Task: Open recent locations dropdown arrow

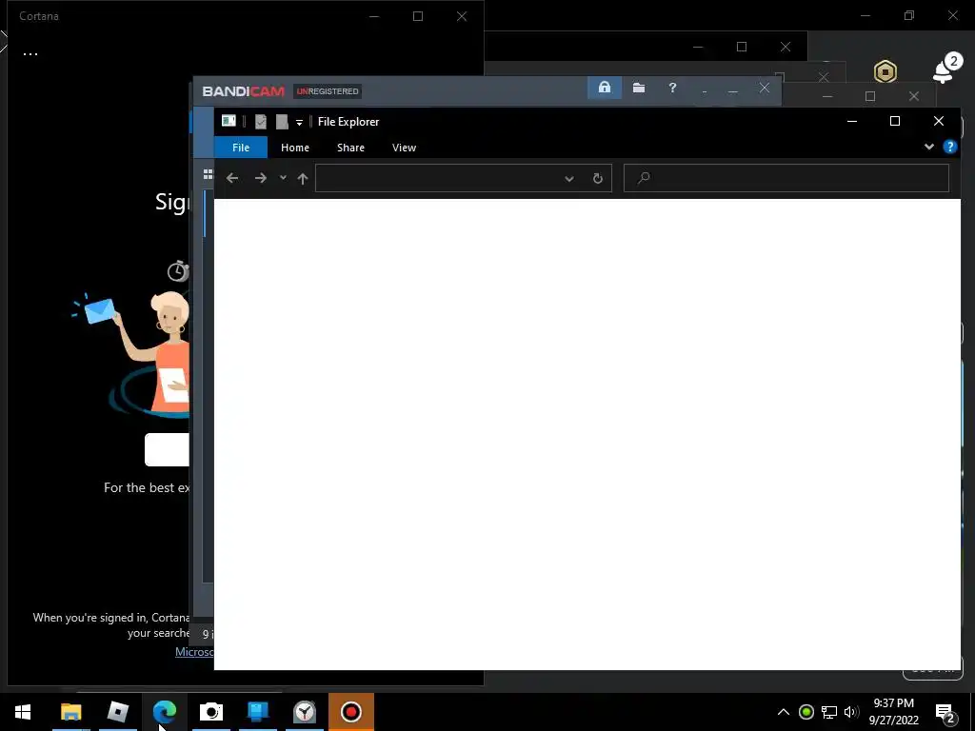Action: (283, 178)
